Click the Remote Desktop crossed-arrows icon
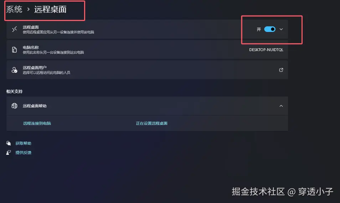This screenshot has width=340, height=203. pyautogui.click(x=14, y=29)
